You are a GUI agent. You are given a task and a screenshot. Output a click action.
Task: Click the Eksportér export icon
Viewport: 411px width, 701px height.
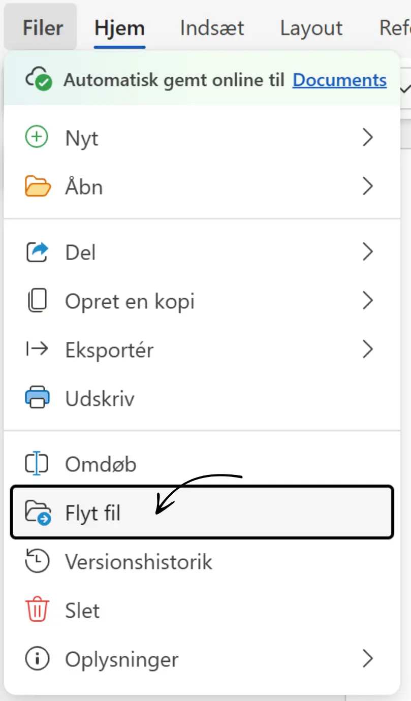pyautogui.click(x=36, y=349)
